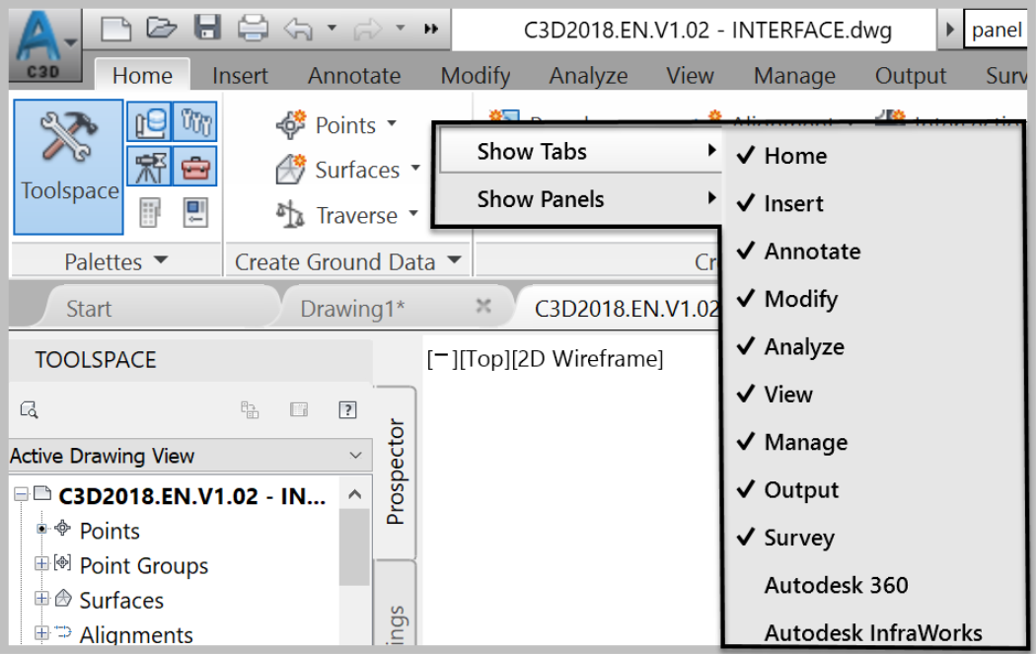The width and height of the screenshot is (1036, 654).
Task: Click the Redo arrow icon
Action: click(368, 29)
